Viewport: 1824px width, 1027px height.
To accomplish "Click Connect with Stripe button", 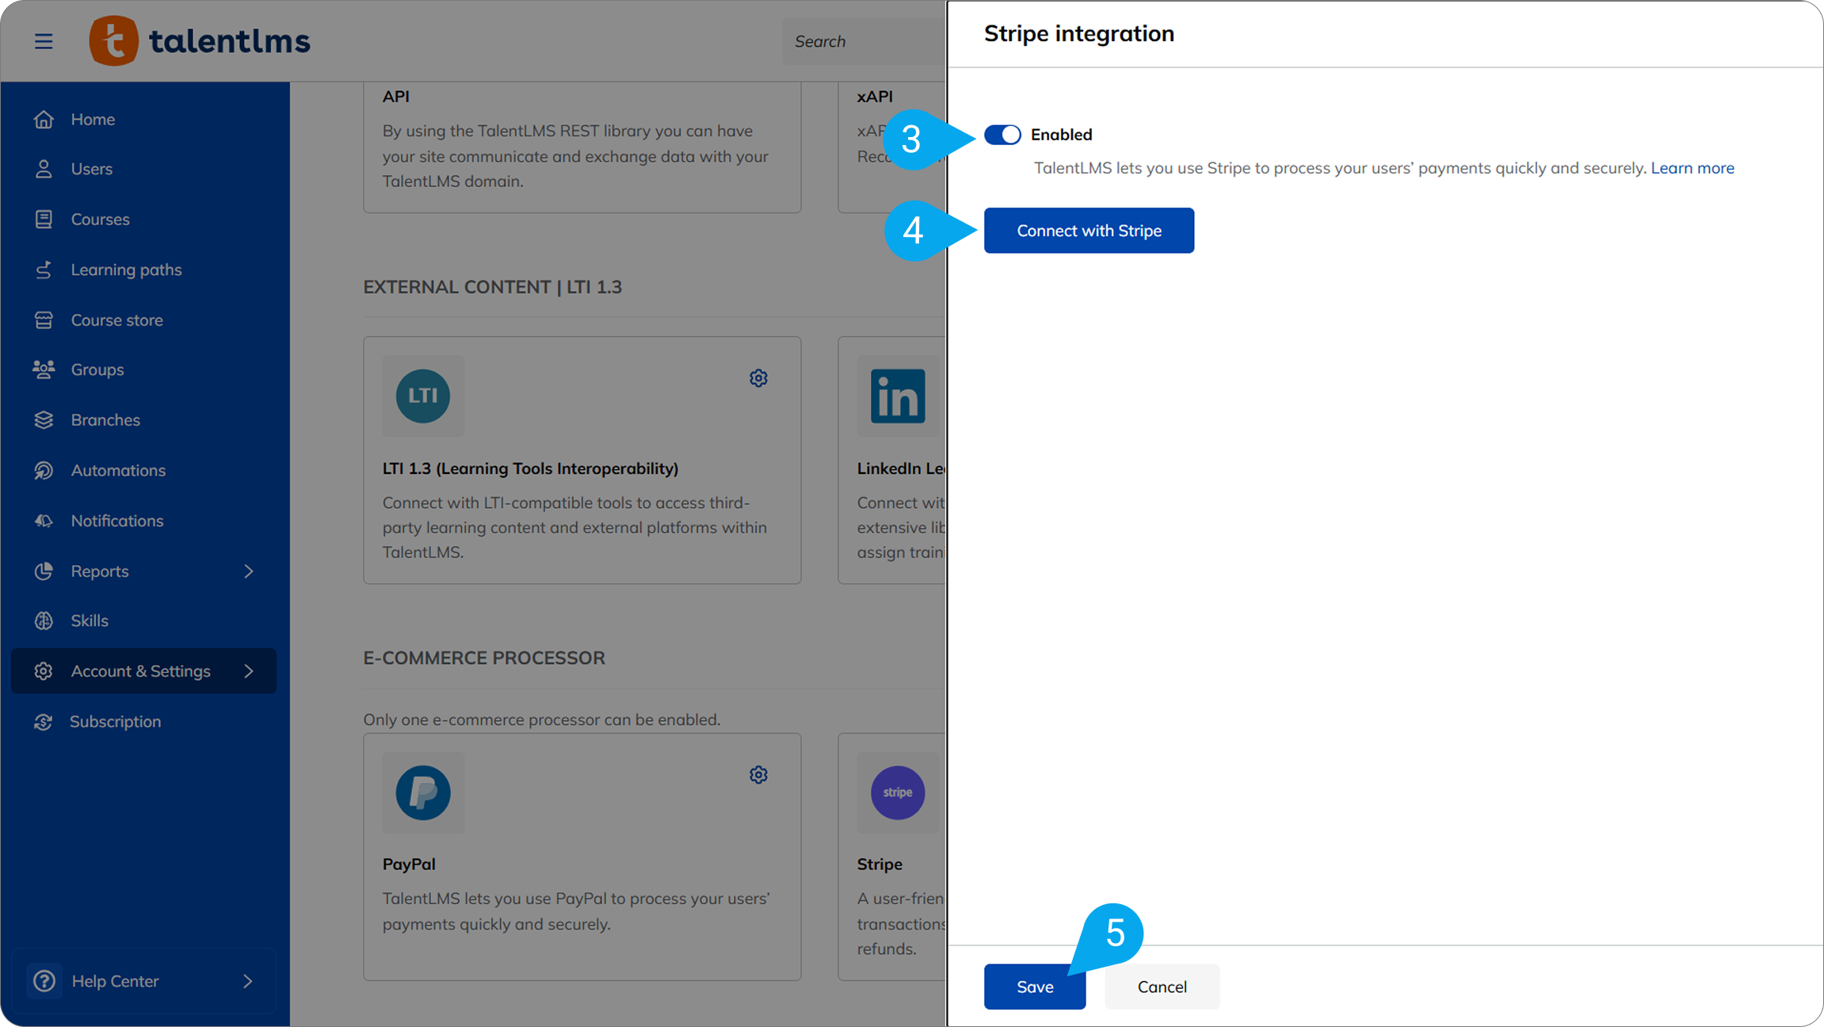I will pyautogui.click(x=1089, y=231).
